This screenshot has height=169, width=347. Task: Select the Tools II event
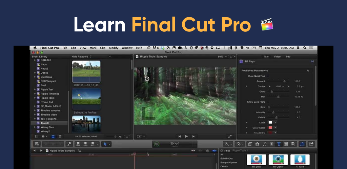(49, 123)
